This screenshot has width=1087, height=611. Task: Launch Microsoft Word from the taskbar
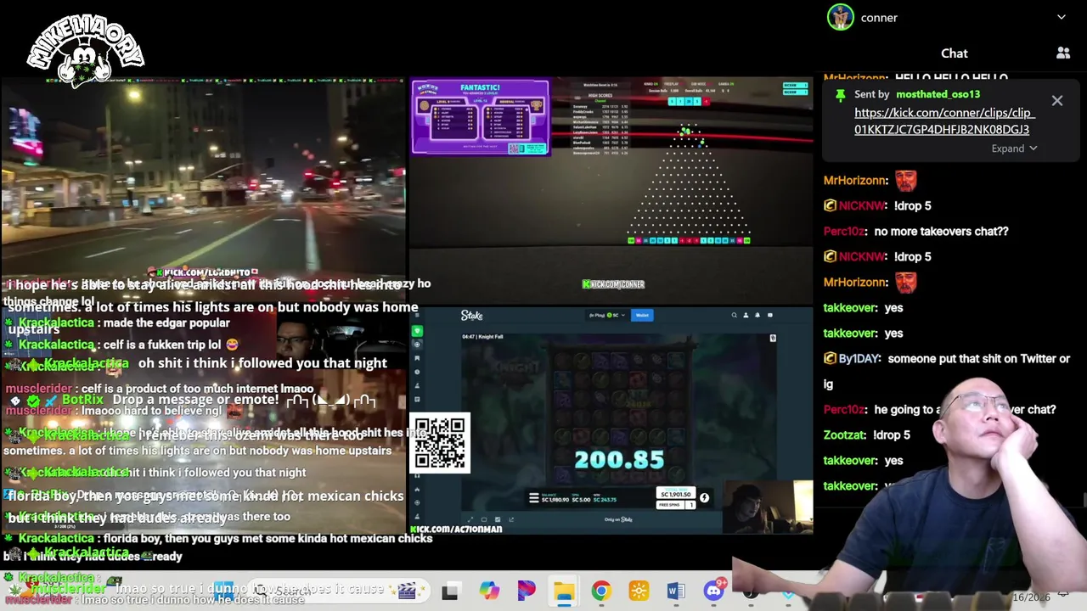[x=676, y=591]
